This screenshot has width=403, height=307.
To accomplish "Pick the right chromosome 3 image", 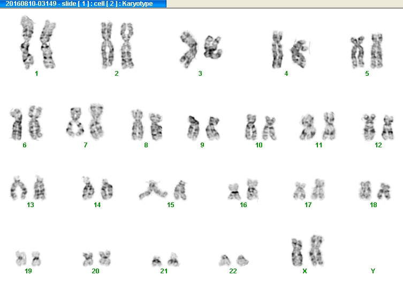I will point(212,47).
